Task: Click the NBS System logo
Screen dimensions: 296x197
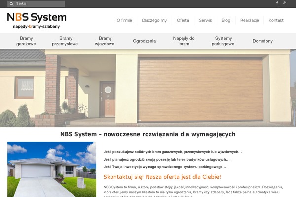Action: pyautogui.click(x=37, y=21)
